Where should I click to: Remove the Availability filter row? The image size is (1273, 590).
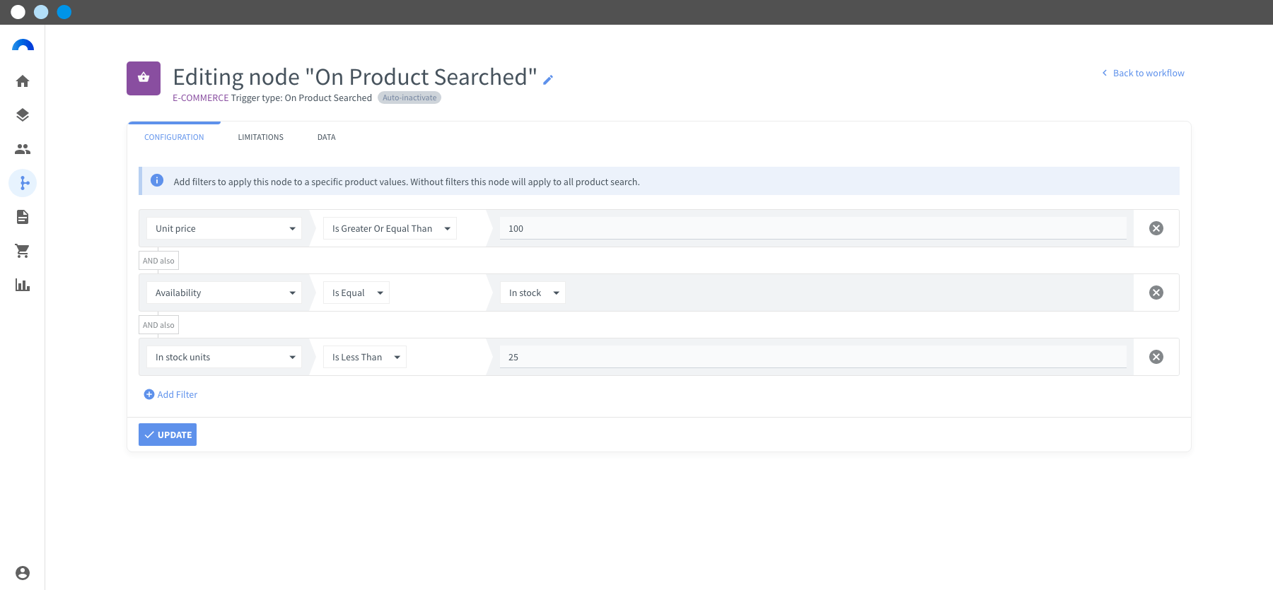coord(1156,293)
